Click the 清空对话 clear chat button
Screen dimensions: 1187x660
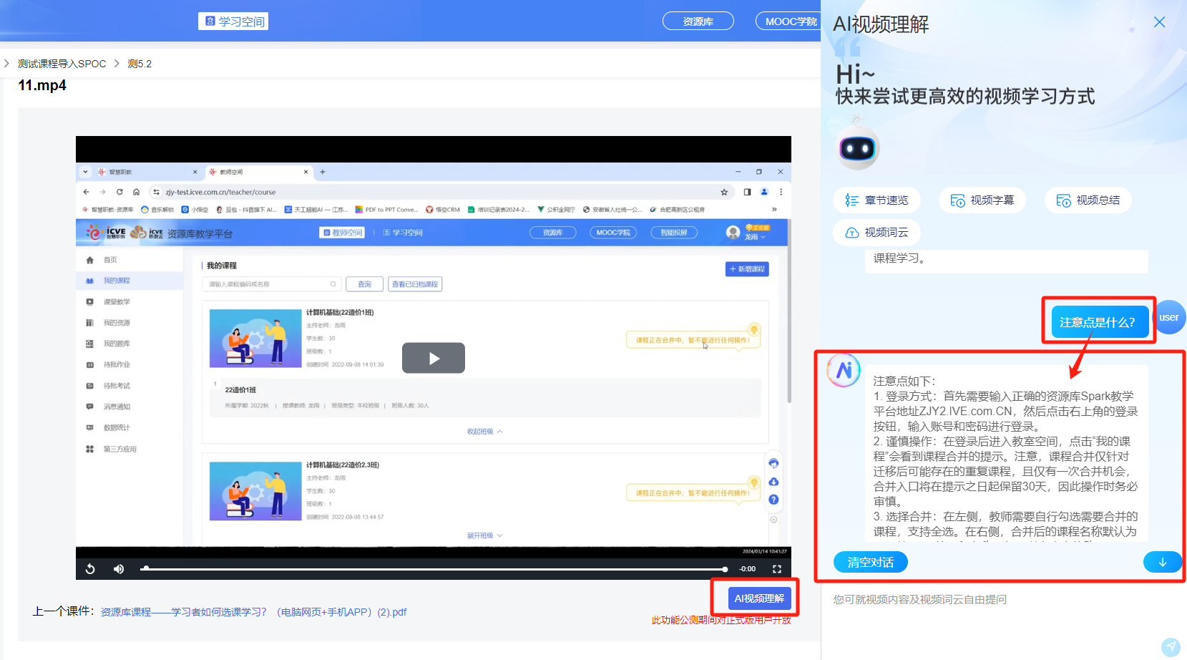click(870, 563)
